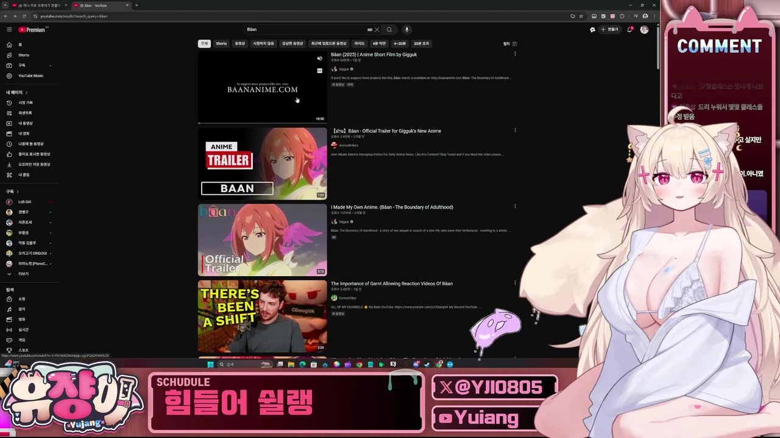This screenshot has height=438, width=780.
Task: Open ConnorClips channel link
Action: click(347, 298)
